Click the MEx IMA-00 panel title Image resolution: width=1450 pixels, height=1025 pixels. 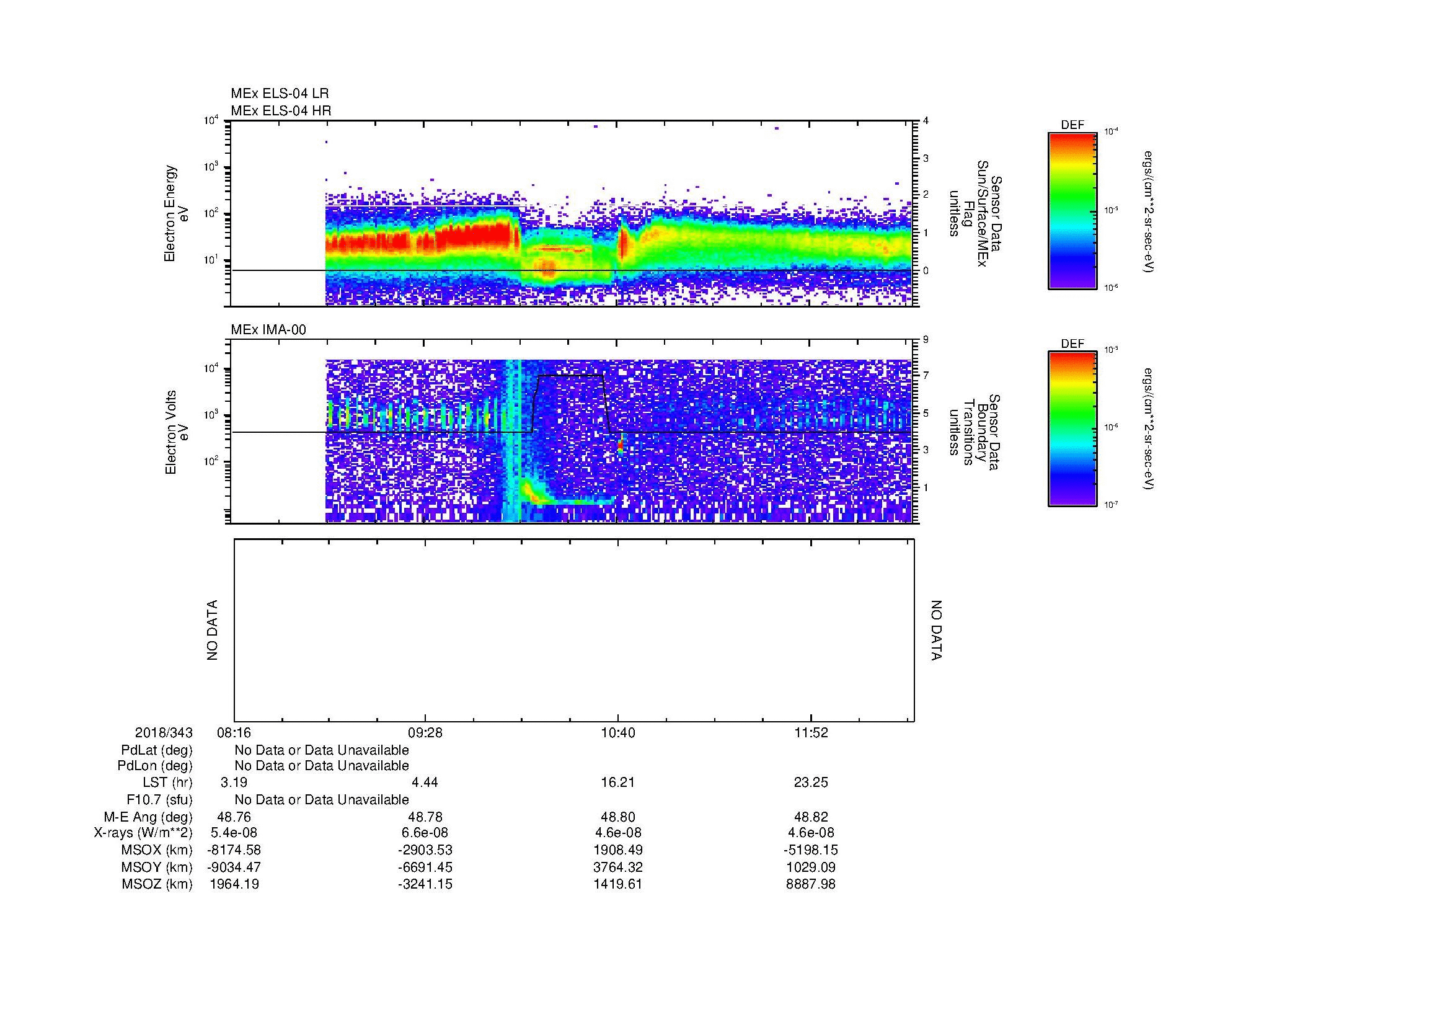[x=268, y=330]
